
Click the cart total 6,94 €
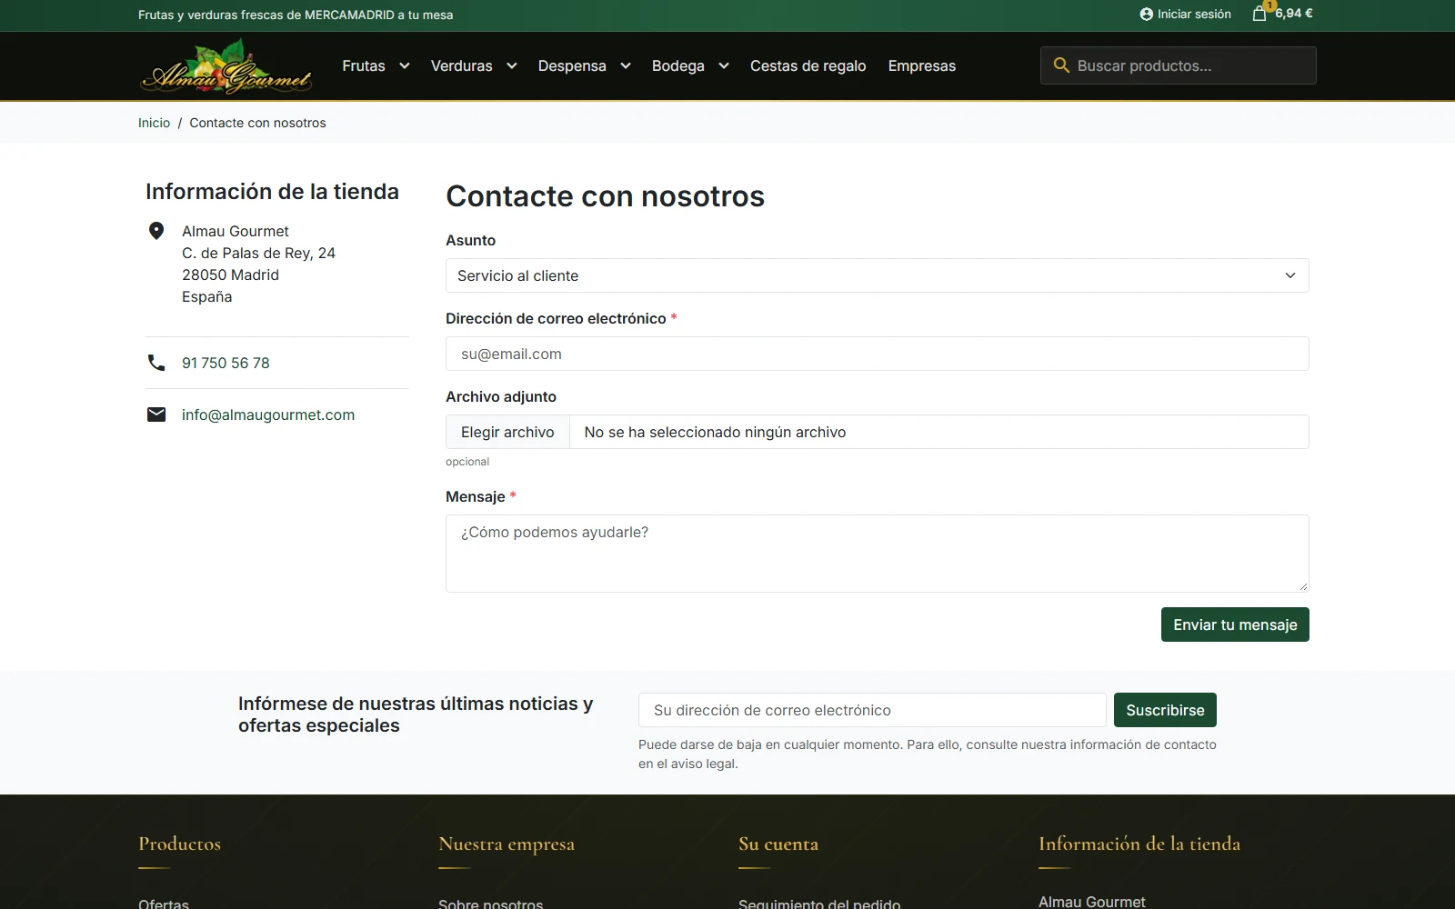pos(1294,14)
